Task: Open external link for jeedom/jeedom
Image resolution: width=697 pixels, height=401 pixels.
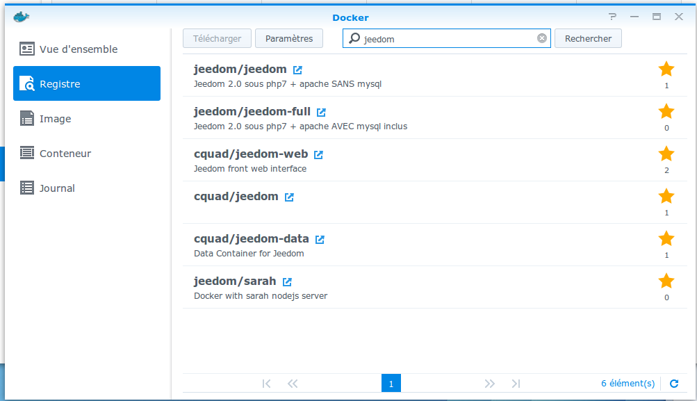Action: point(297,69)
